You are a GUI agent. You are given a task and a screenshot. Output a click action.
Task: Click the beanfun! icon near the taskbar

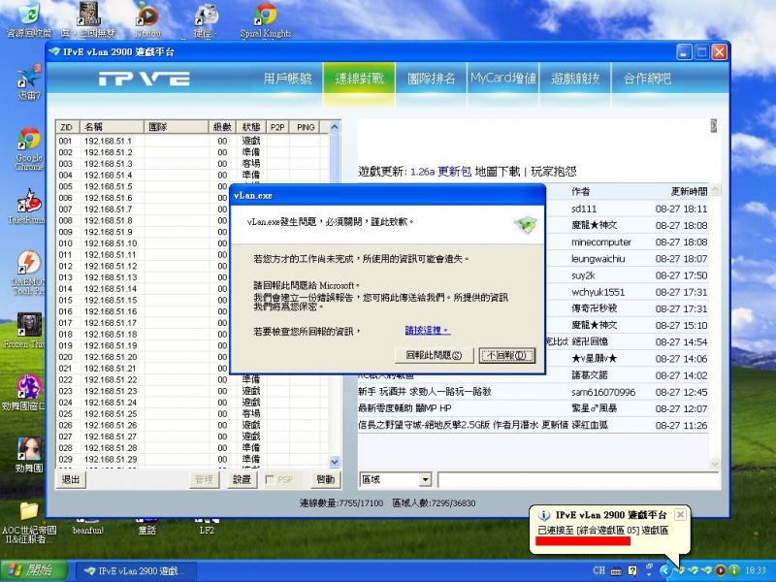[x=89, y=523]
